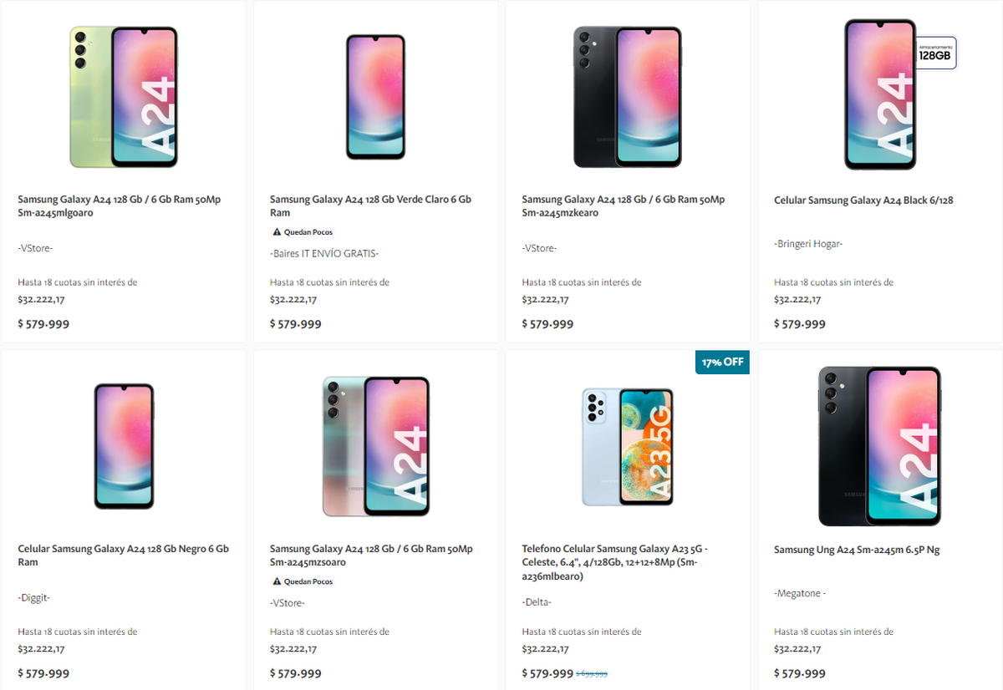
Task: Click the Baires IT ENVÍO GRATIS seller
Action: tap(324, 253)
